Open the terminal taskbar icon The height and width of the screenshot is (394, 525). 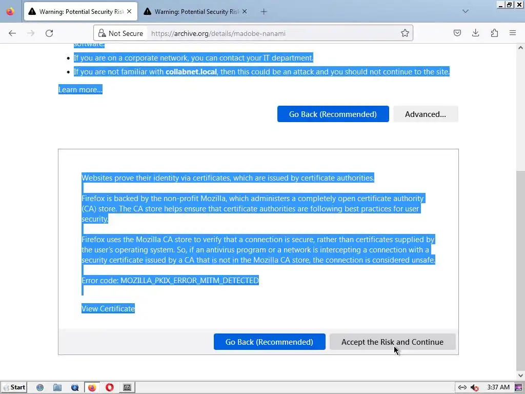(x=127, y=387)
